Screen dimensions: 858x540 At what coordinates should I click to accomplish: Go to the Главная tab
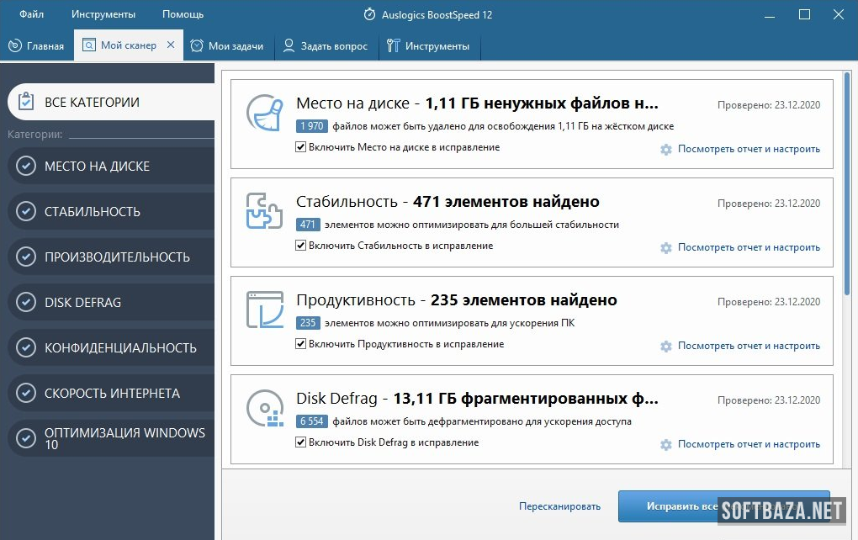click(x=37, y=46)
